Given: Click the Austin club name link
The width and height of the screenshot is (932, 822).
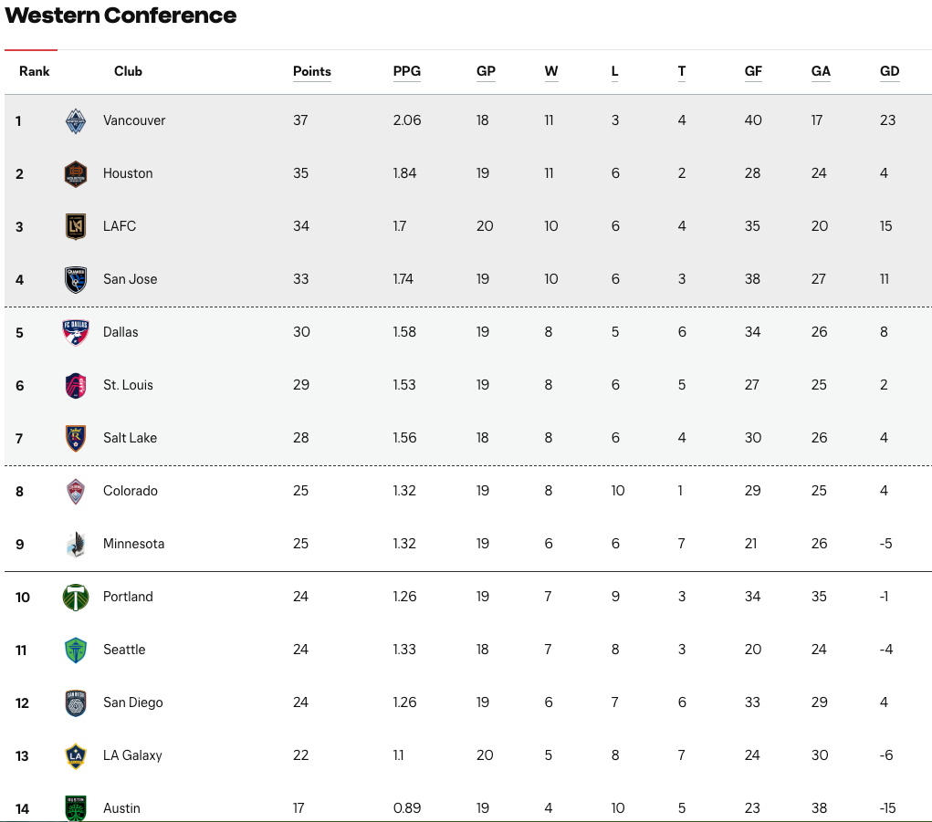Looking at the screenshot, I should 121,808.
